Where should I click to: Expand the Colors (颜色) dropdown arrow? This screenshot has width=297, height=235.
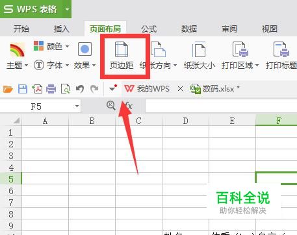click(x=67, y=46)
